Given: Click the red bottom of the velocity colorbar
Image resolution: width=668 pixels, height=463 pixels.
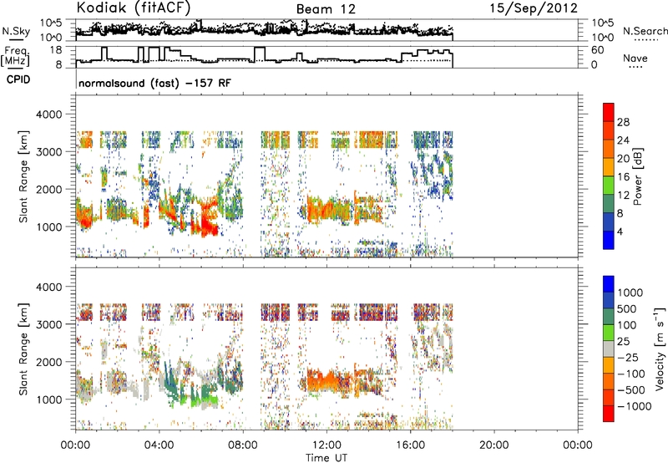Looking at the screenshot, I should coord(609,414).
